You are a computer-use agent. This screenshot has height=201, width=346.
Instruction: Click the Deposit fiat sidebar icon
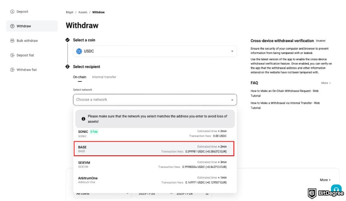pyautogui.click(x=12, y=55)
